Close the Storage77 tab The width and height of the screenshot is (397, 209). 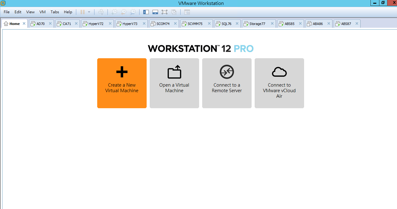pyautogui.click(x=272, y=23)
